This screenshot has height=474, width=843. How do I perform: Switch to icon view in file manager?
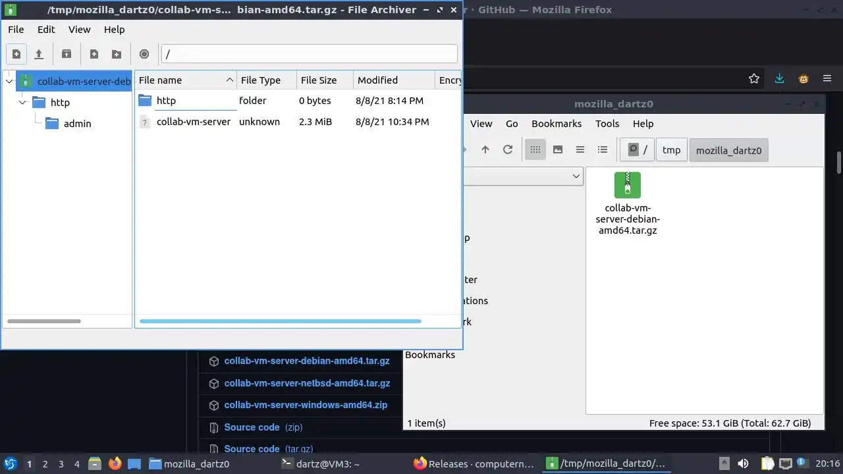pyautogui.click(x=535, y=149)
